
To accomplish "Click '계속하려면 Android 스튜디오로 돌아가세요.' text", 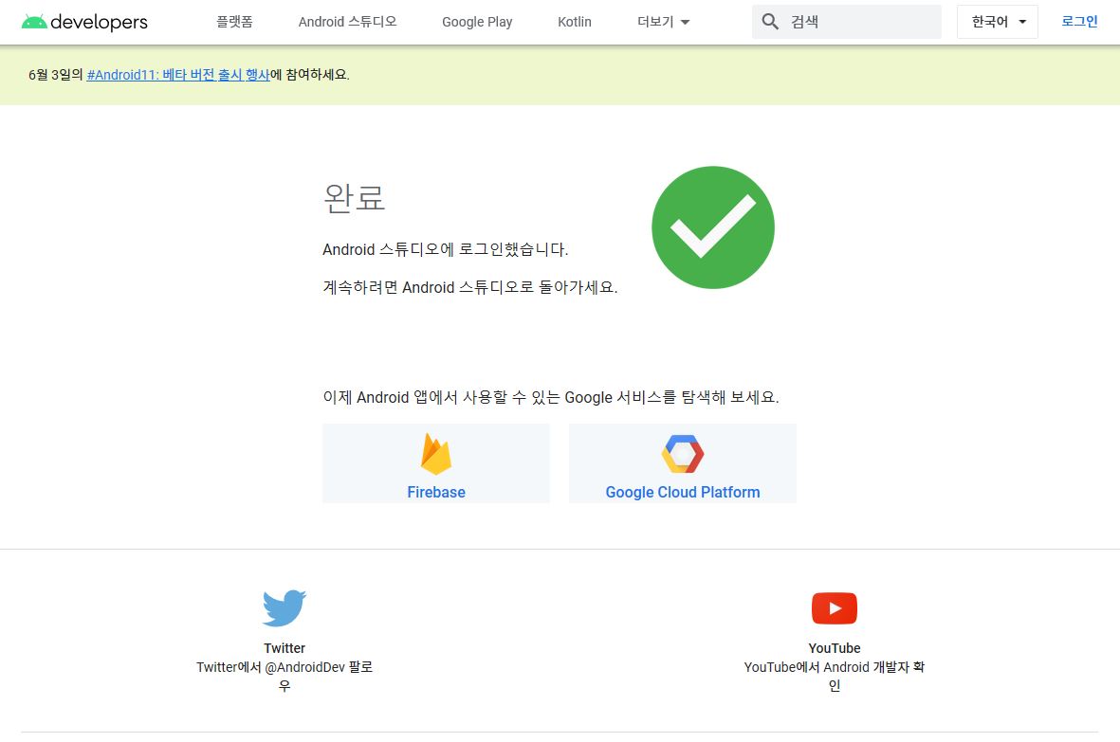I will pyautogui.click(x=470, y=287).
